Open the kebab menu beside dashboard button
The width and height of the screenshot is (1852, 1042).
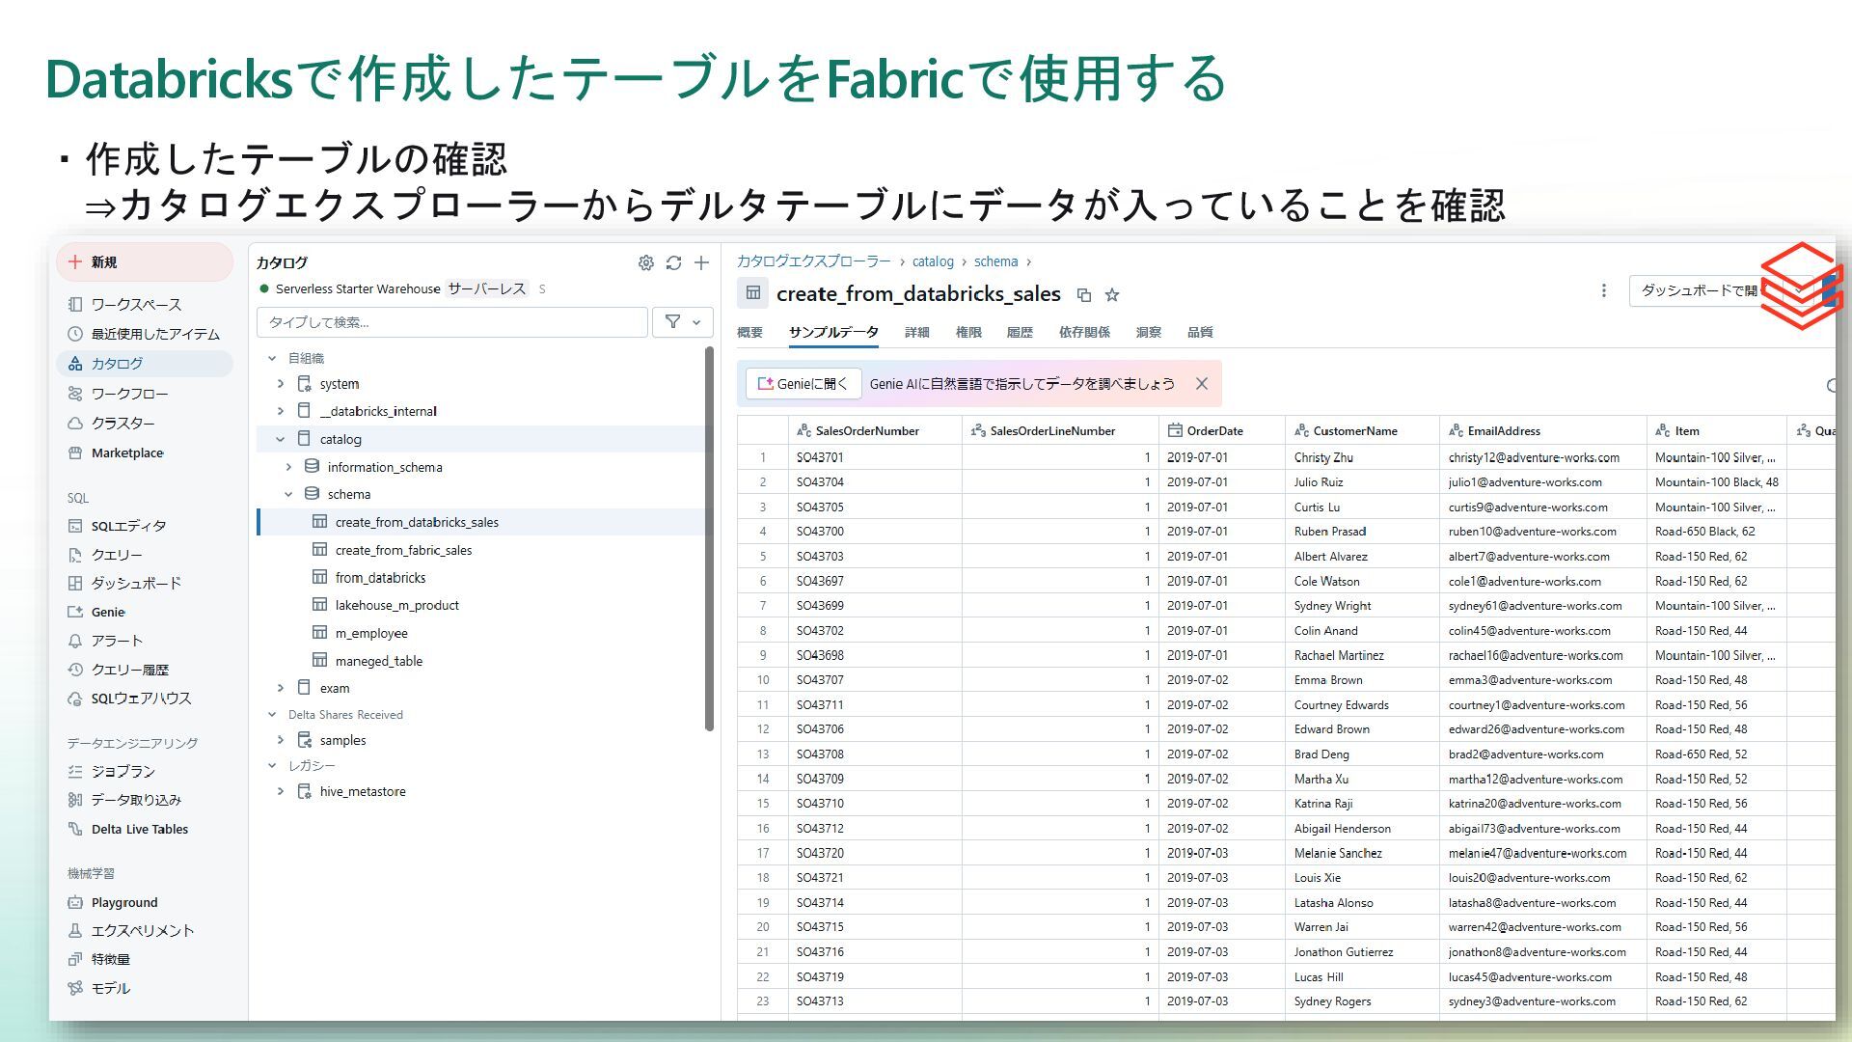click(x=1603, y=290)
